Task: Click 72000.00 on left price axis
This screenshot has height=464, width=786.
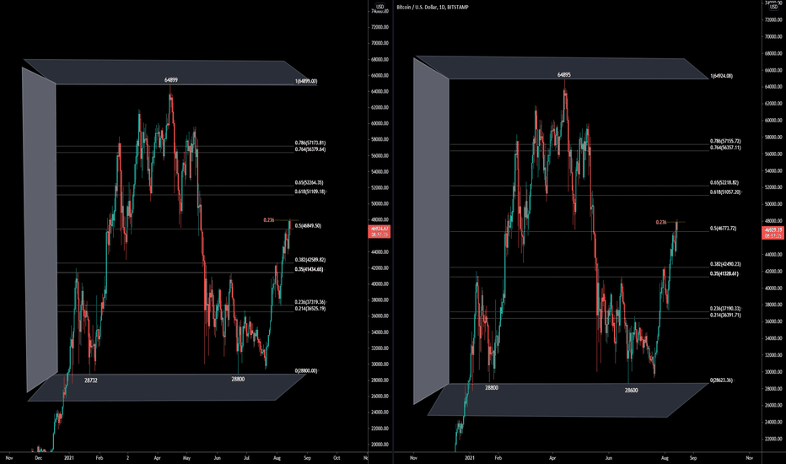Action: coord(380,27)
